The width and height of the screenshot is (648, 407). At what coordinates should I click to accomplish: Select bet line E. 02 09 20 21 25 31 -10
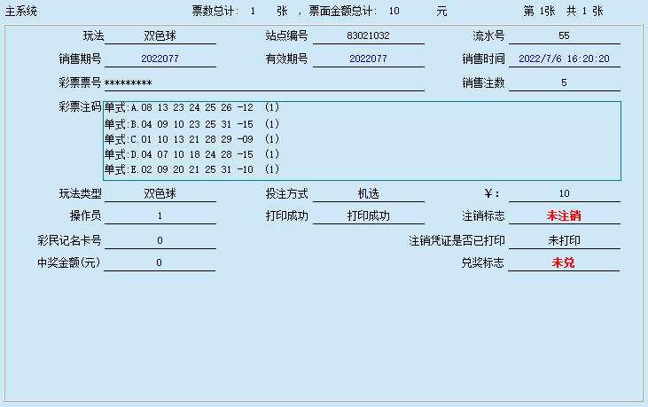pyautogui.click(x=191, y=169)
